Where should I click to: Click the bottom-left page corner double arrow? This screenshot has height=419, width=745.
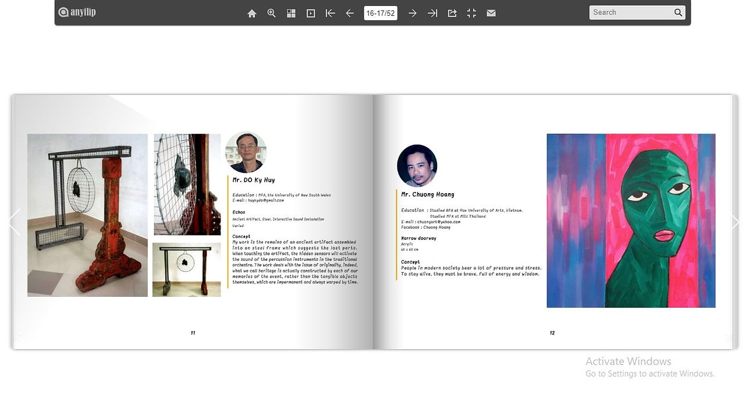tap(17, 337)
